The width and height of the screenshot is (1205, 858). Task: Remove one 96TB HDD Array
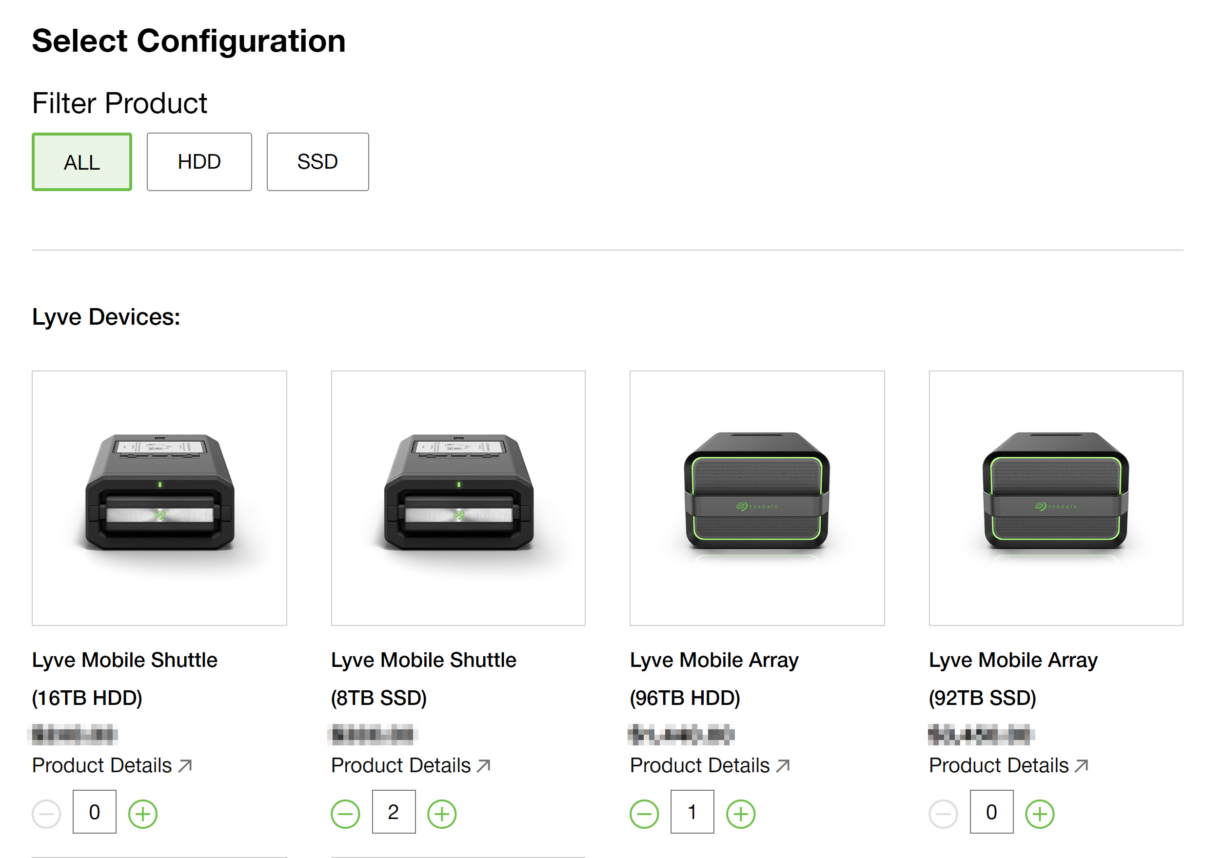pos(644,814)
